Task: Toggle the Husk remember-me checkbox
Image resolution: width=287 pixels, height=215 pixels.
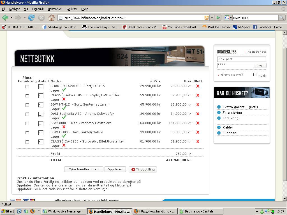Action: click(254, 74)
